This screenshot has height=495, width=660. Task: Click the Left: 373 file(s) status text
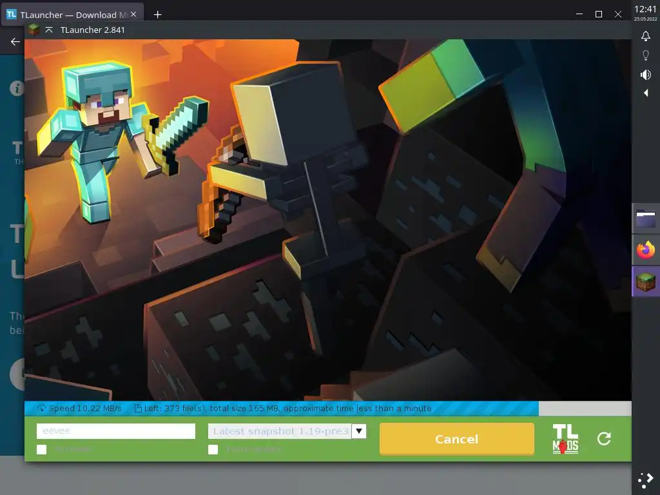288,408
